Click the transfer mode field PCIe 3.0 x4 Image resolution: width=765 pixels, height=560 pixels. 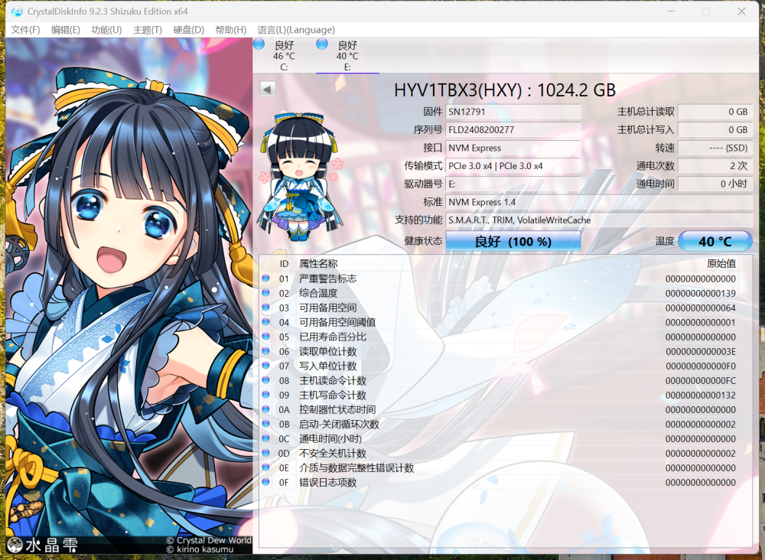(513, 166)
